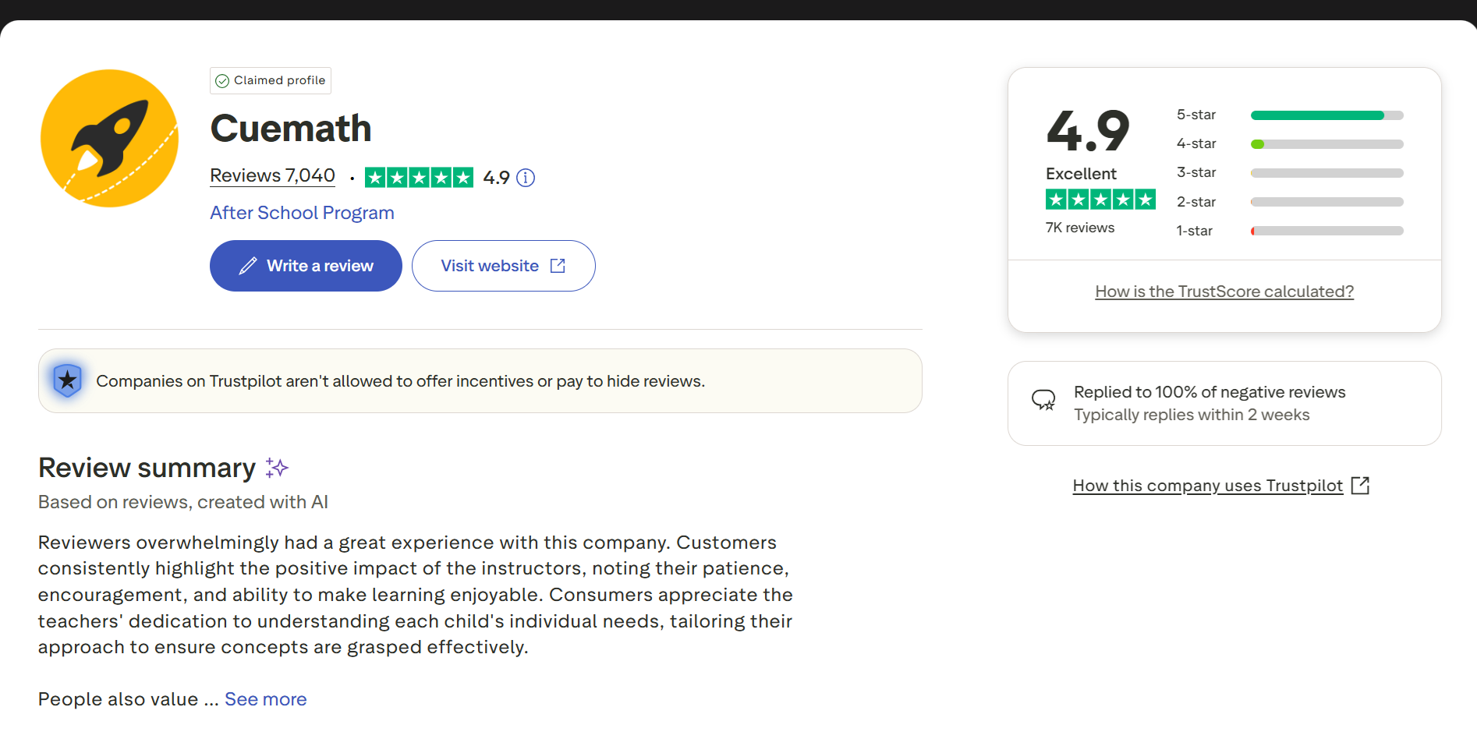Click the Visit website button
The height and width of the screenshot is (746, 1477).
point(503,266)
